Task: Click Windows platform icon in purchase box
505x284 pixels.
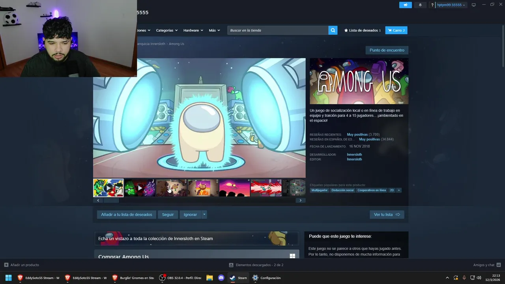Action: (292, 256)
